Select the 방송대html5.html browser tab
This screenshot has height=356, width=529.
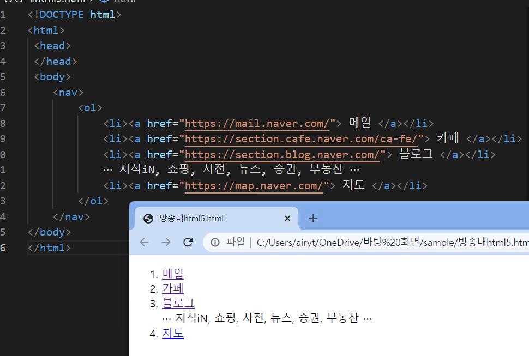(217, 219)
